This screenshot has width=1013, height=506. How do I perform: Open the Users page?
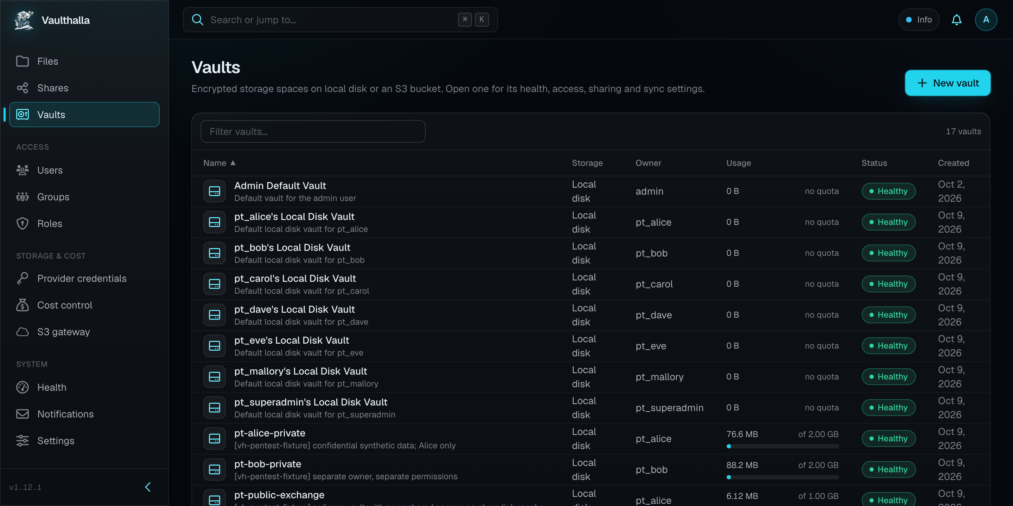coord(84,170)
